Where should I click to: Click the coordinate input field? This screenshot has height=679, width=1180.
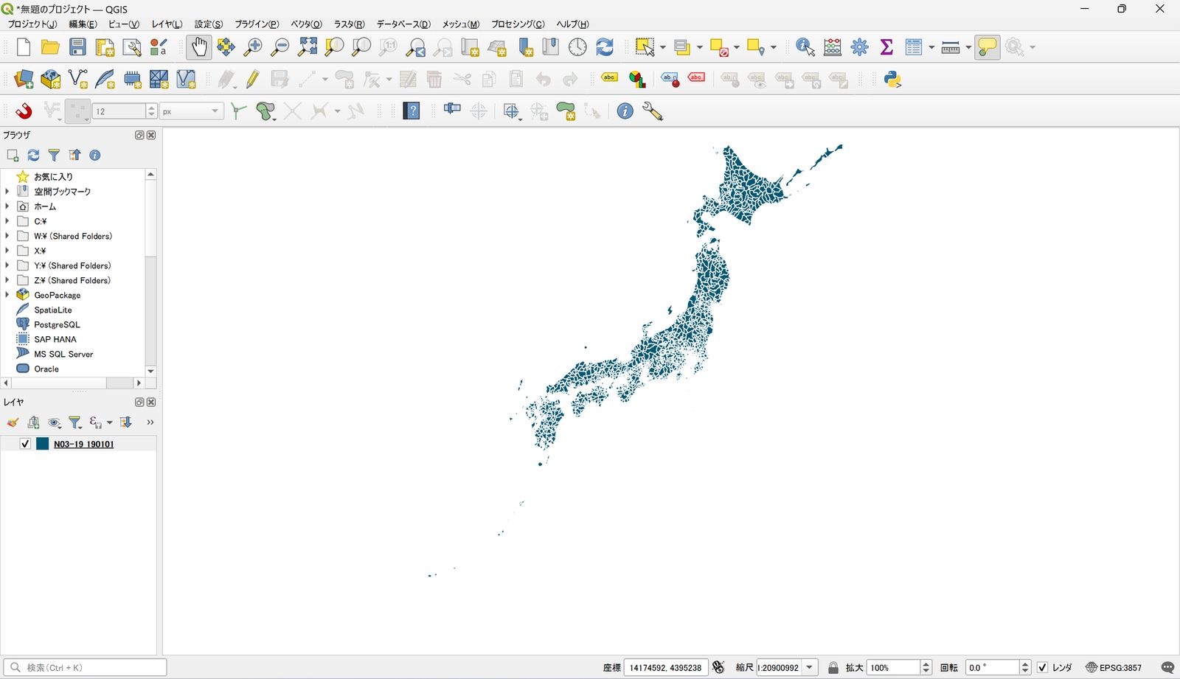click(666, 667)
